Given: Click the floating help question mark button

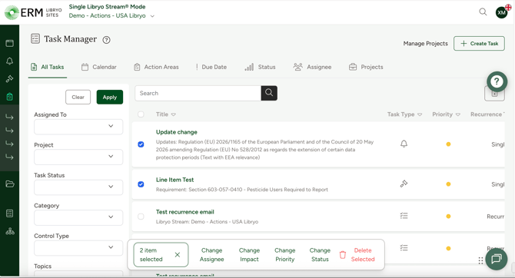Looking at the screenshot, I should click(x=497, y=81).
